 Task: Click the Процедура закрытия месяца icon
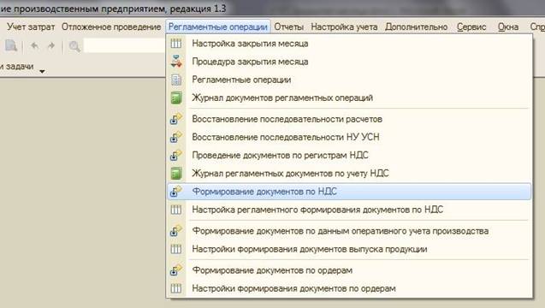(176, 62)
